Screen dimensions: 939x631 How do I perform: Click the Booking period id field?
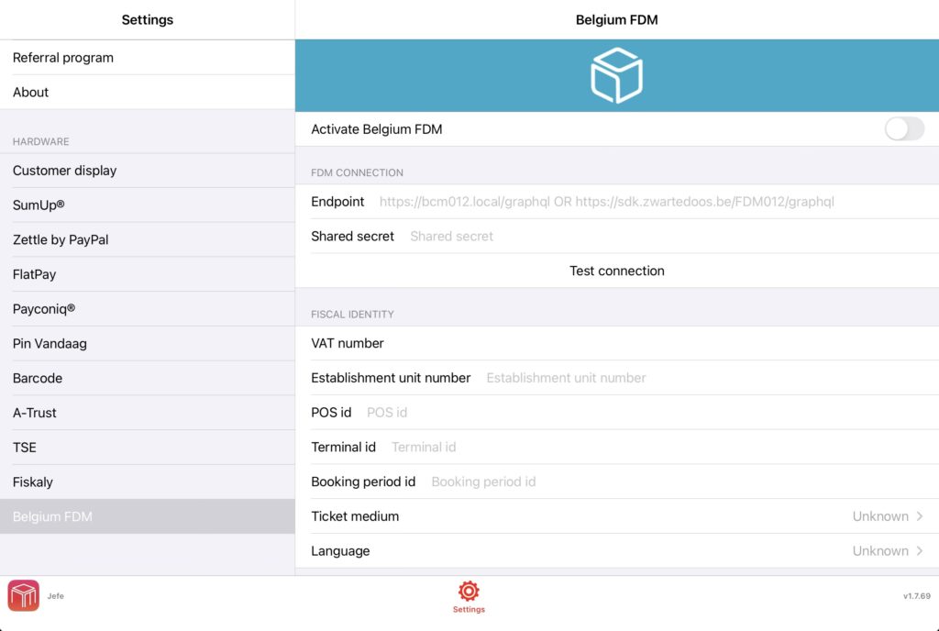[x=679, y=482]
